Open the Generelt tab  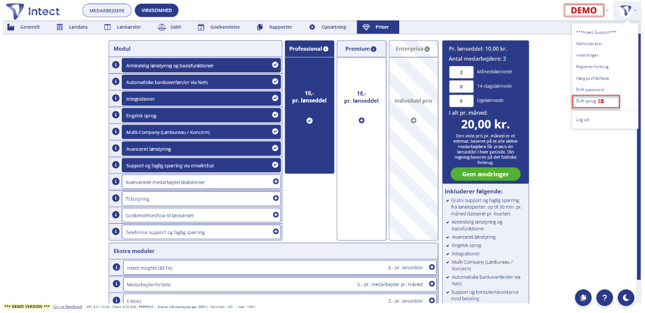point(24,27)
